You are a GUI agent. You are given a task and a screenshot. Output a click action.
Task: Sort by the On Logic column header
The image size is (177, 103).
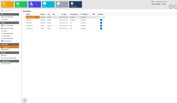[x=64, y=14]
